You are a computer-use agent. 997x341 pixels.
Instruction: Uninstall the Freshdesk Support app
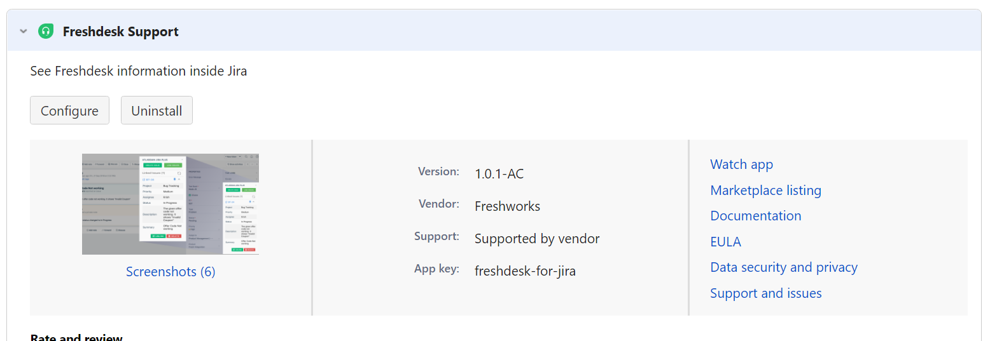click(157, 110)
